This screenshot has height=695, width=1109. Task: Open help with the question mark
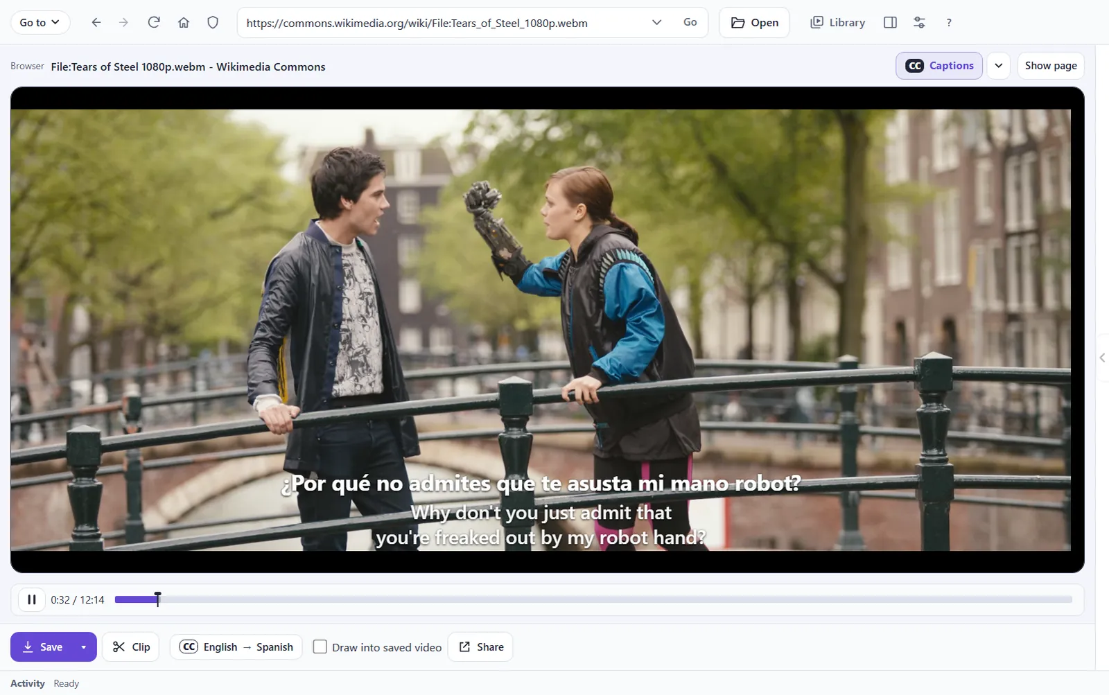pos(949,23)
